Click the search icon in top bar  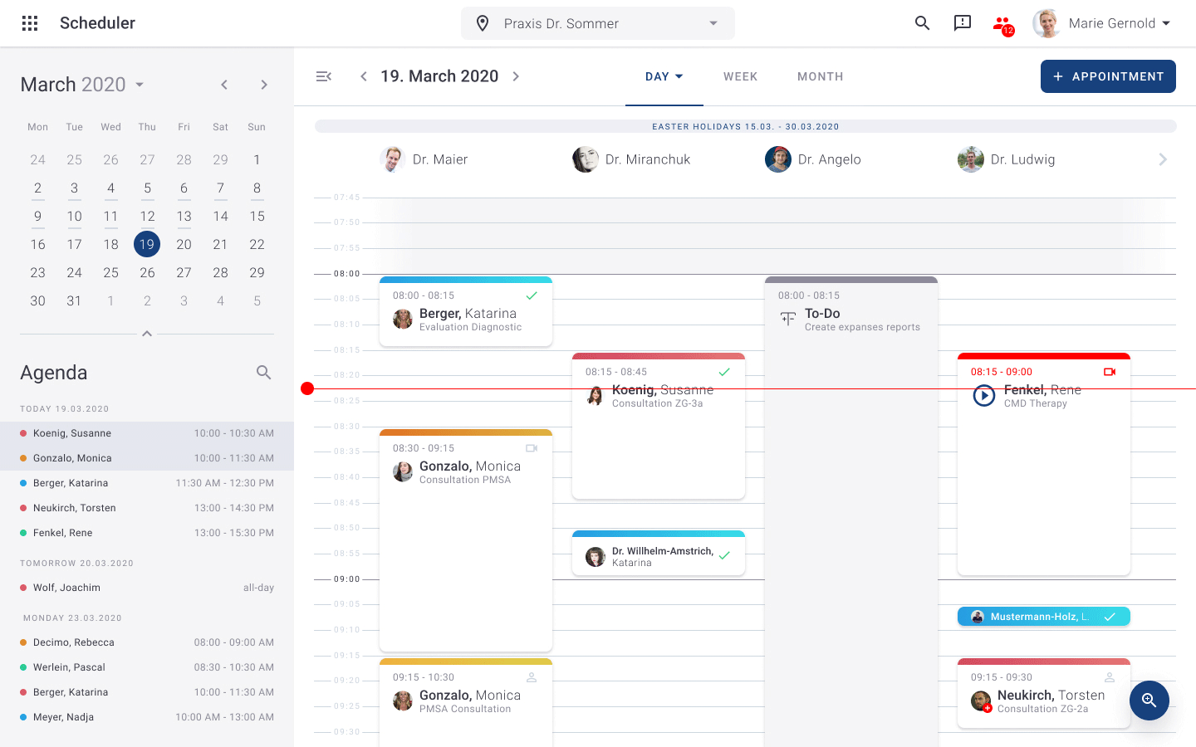[922, 23]
